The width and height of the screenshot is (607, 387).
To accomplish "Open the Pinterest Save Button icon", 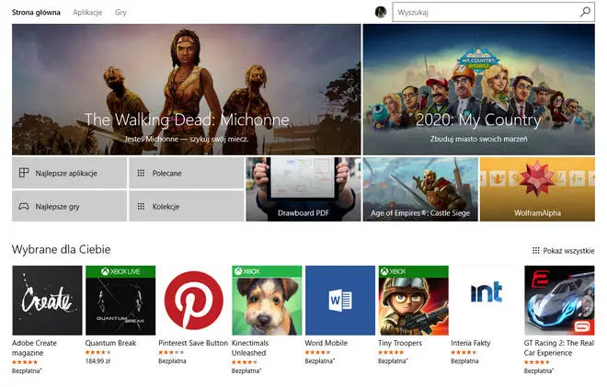I will [193, 301].
